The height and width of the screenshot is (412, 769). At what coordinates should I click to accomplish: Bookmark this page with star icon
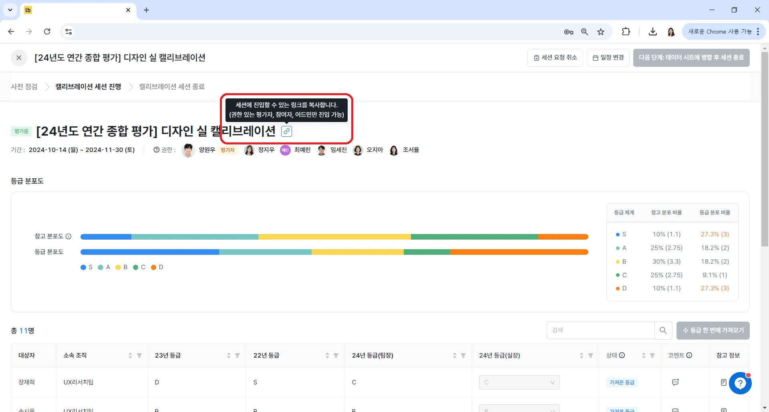point(601,32)
